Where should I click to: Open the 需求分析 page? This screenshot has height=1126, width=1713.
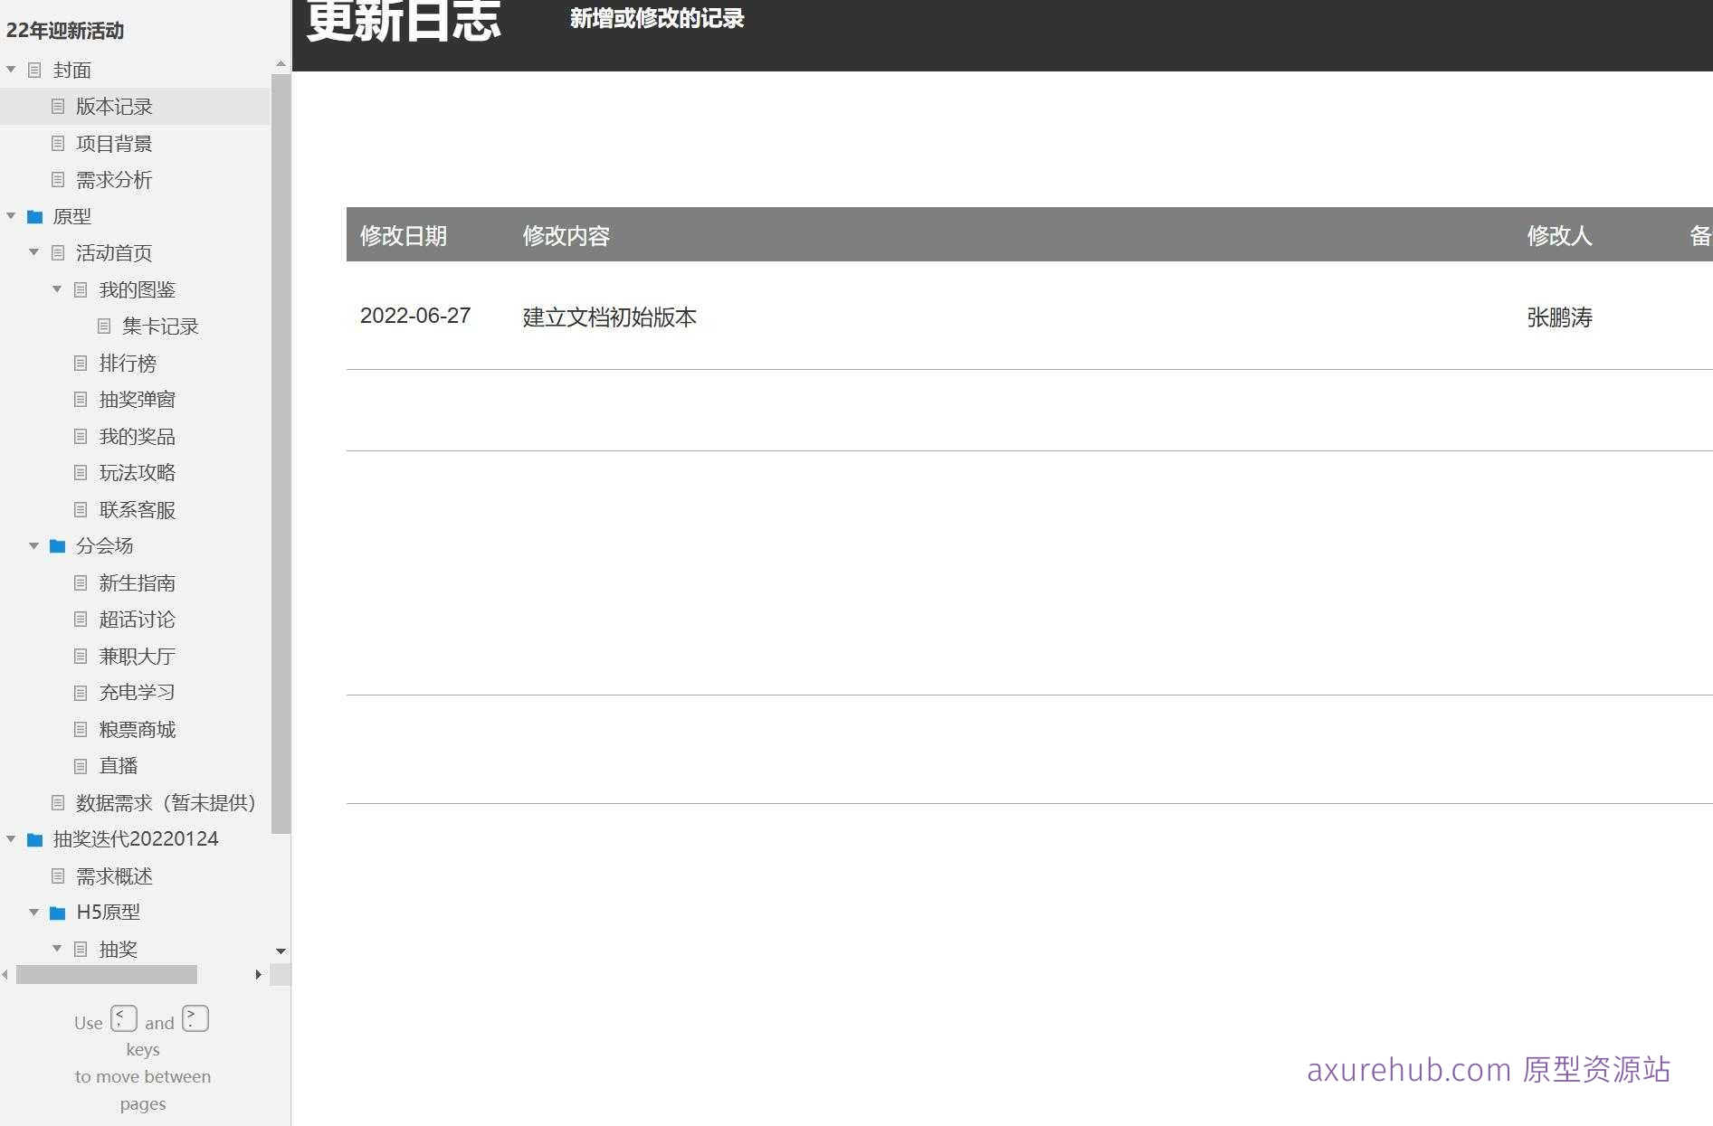click(x=114, y=180)
